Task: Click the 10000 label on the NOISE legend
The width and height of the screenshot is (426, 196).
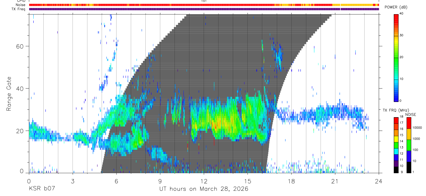Action: tap(417, 128)
